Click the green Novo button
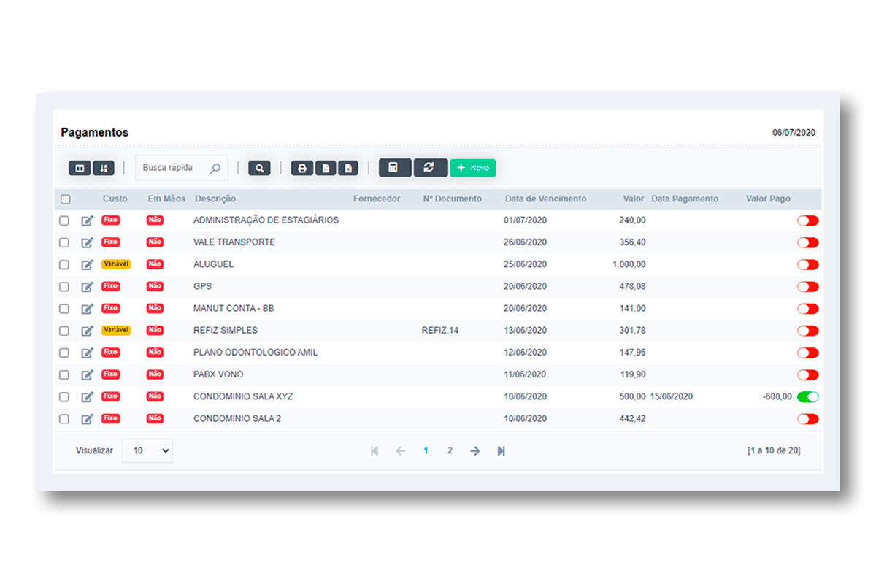876x584 pixels. point(472,168)
